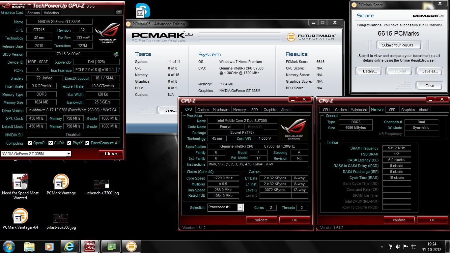Click the Internet Explorer taskbar icon
Image resolution: width=450 pixels, height=253 pixels.
[69, 246]
